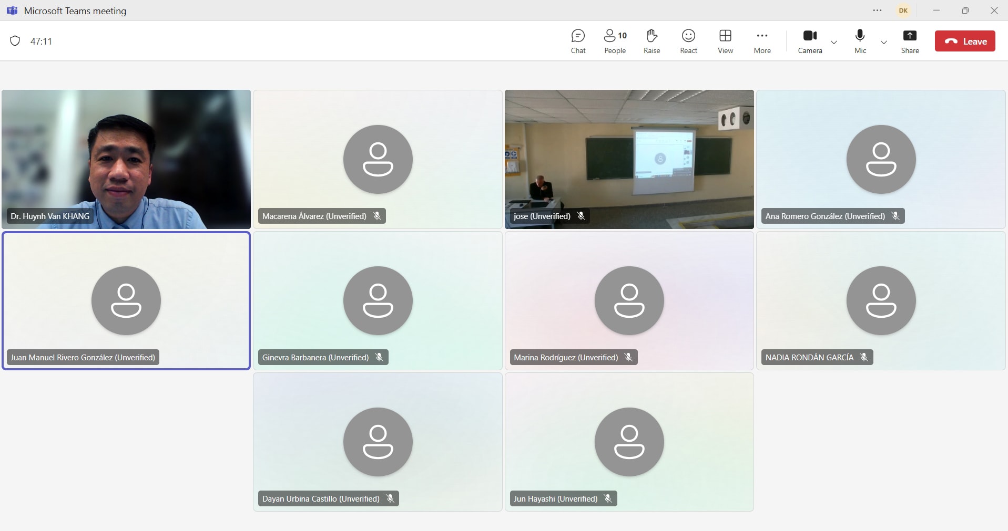Mute or unmute the Mic
This screenshot has width=1008, height=531.
(860, 41)
